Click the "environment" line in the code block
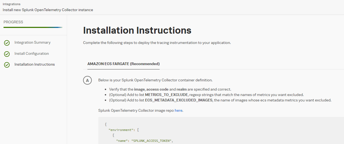 124,130
